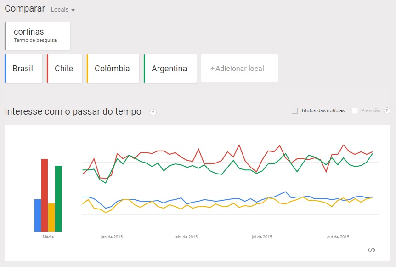The width and height of the screenshot is (396, 267).
Task: Open the cortinas search term card
Action: click(36, 35)
